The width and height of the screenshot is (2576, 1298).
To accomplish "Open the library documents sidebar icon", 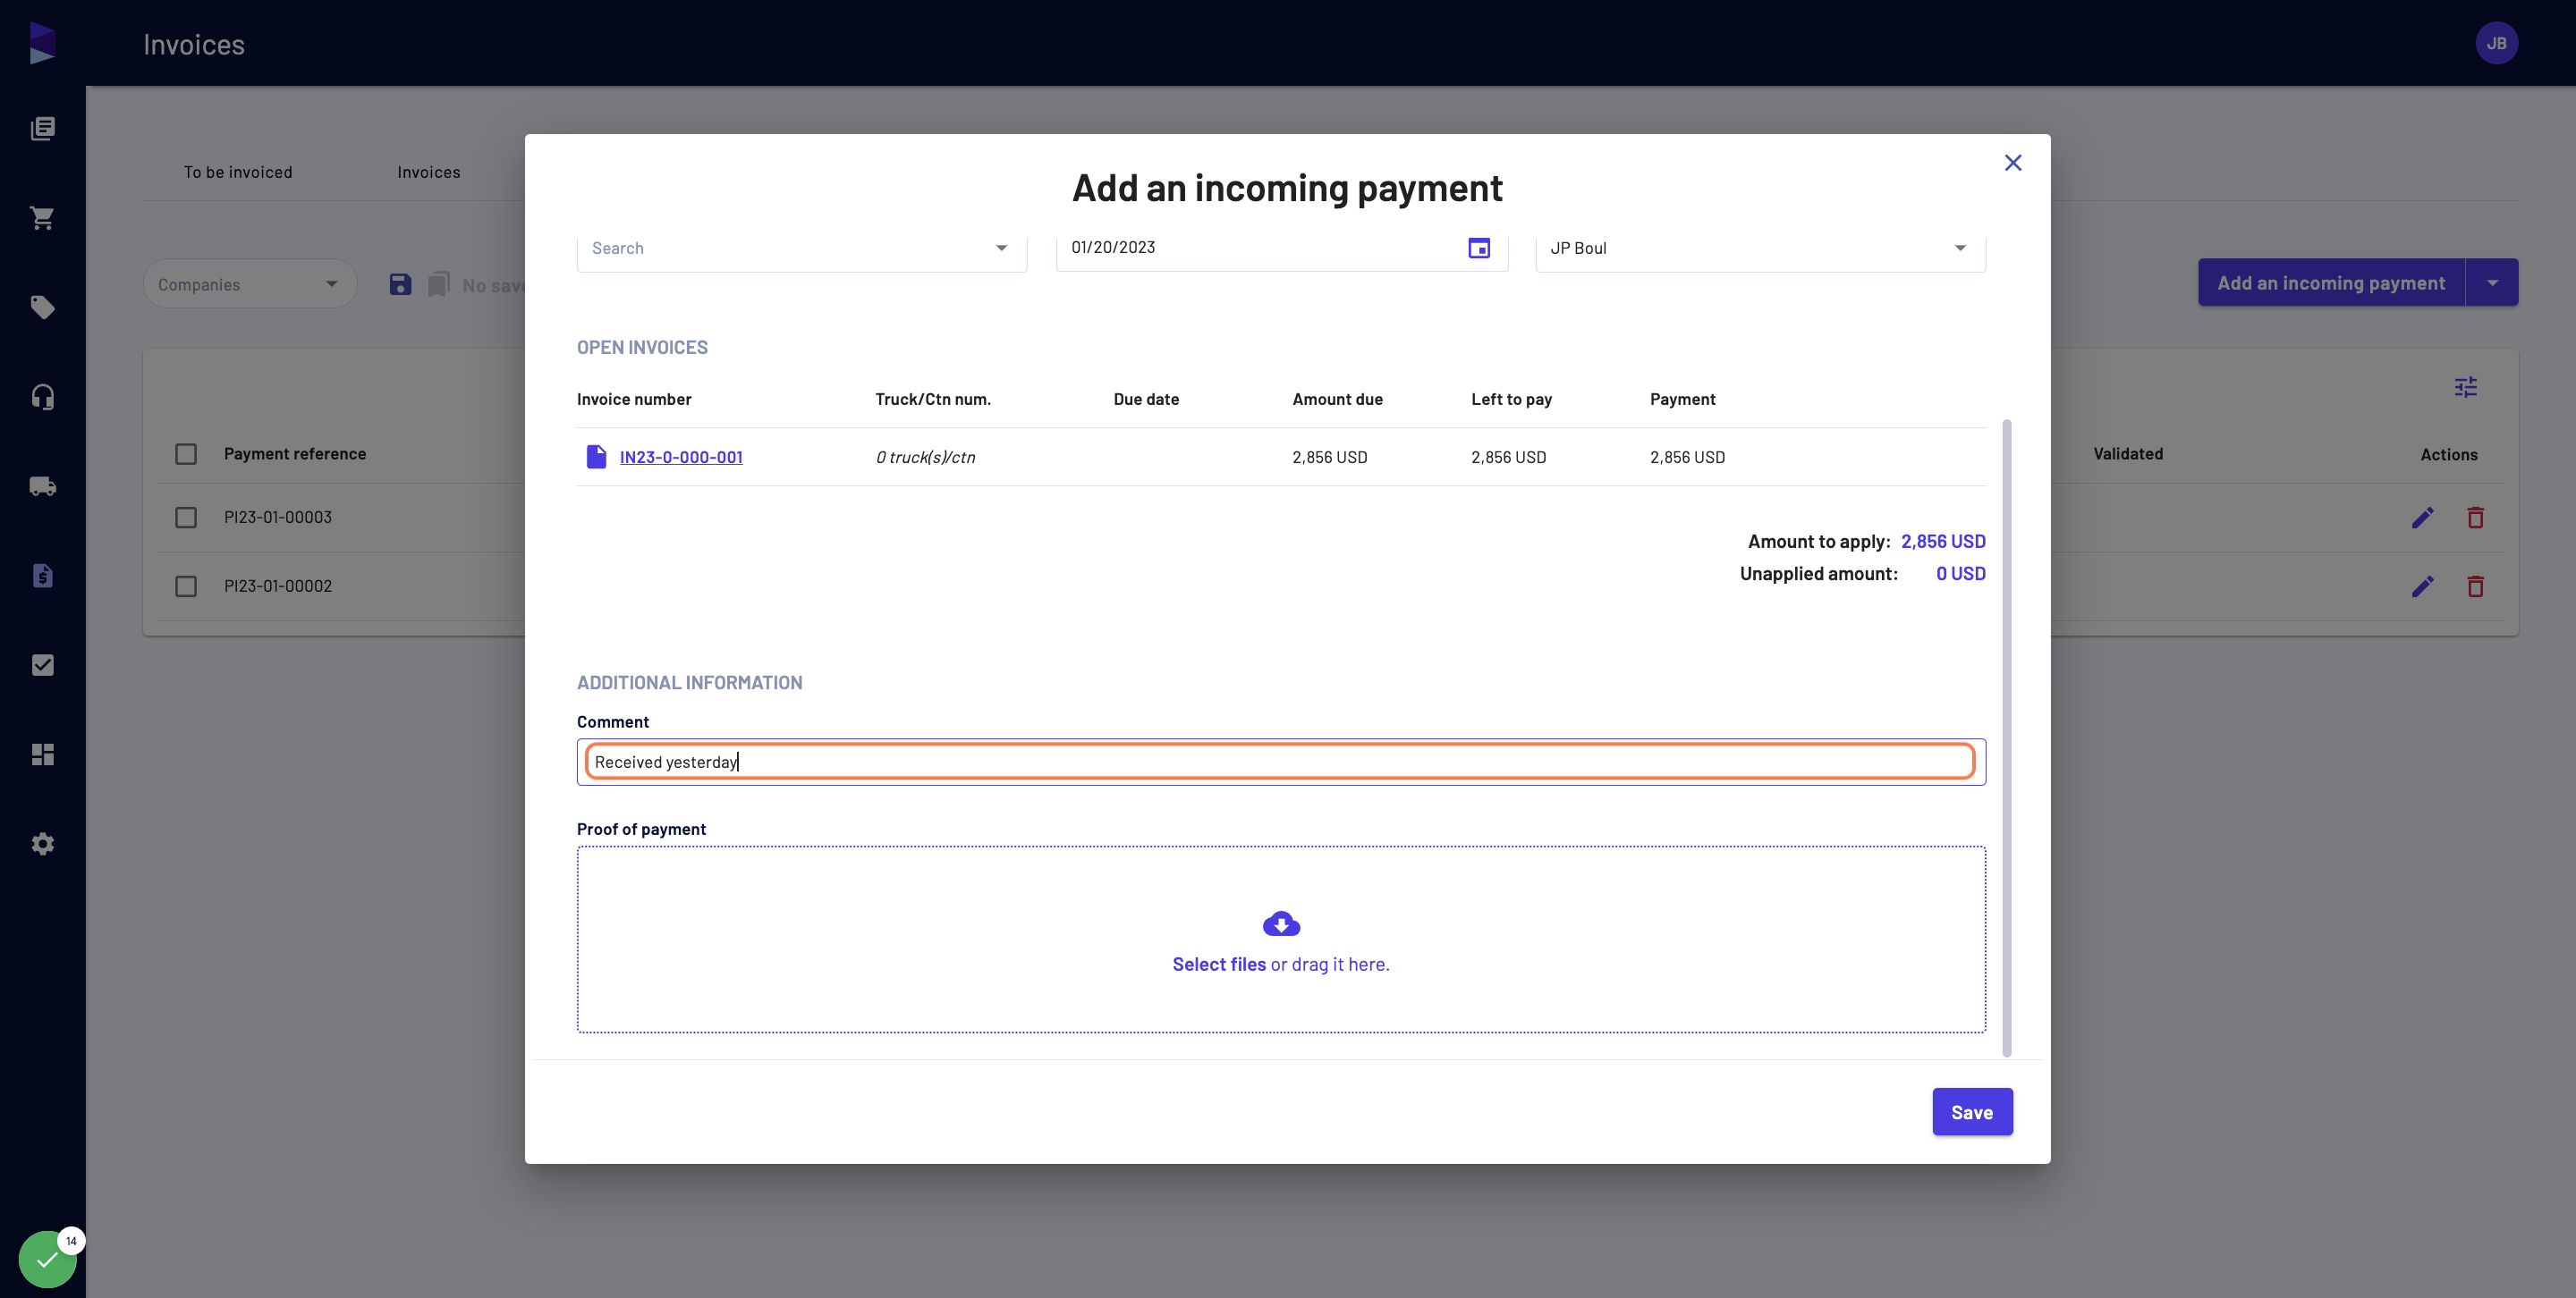I will (x=42, y=129).
